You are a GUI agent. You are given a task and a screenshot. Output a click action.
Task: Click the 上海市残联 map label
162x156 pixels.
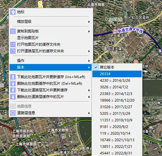pyautogui.click(x=96, y=5)
